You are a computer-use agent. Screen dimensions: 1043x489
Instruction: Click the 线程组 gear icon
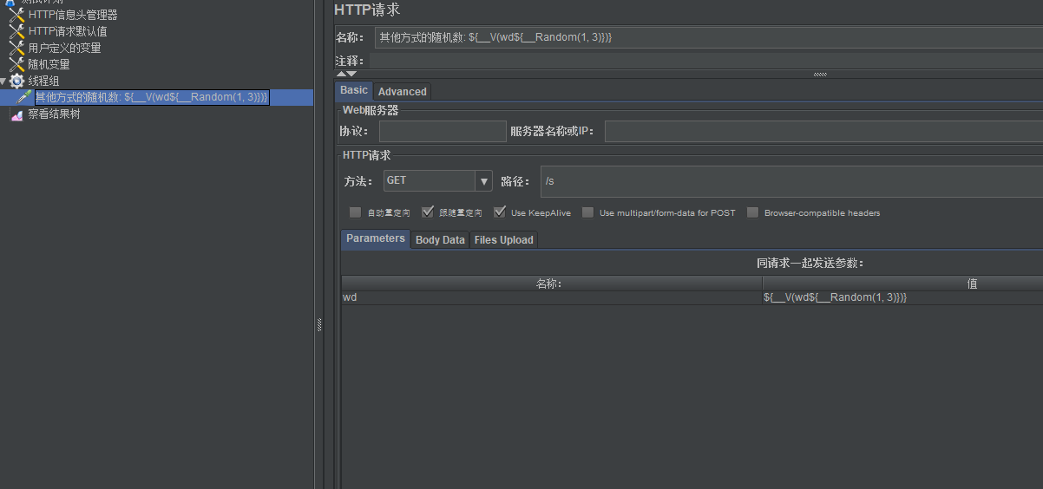pyautogui.click(x=16, y=81)
